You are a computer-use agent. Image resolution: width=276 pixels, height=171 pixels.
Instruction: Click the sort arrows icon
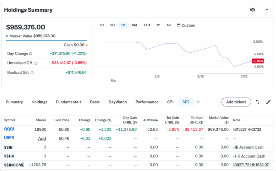point(257,102)
